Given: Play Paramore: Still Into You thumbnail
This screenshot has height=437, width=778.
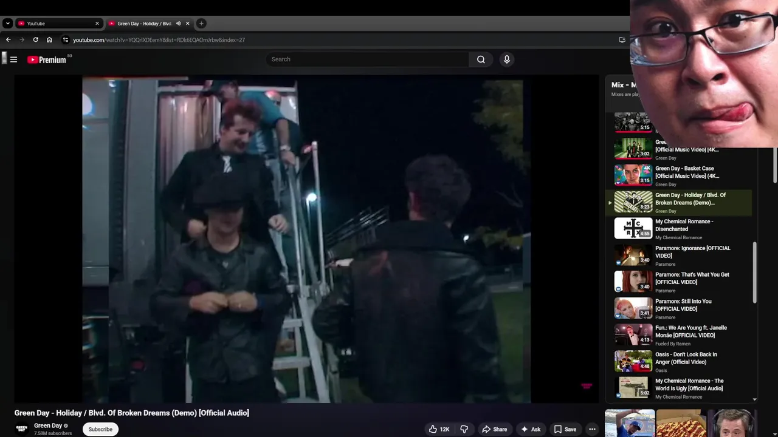Looking at the screenshot, I should coord(633,308).
